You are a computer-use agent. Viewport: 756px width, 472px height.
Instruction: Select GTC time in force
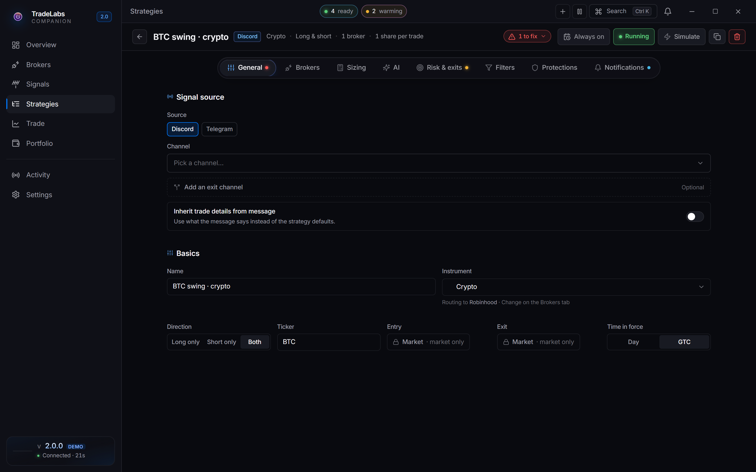pos(684,342)
